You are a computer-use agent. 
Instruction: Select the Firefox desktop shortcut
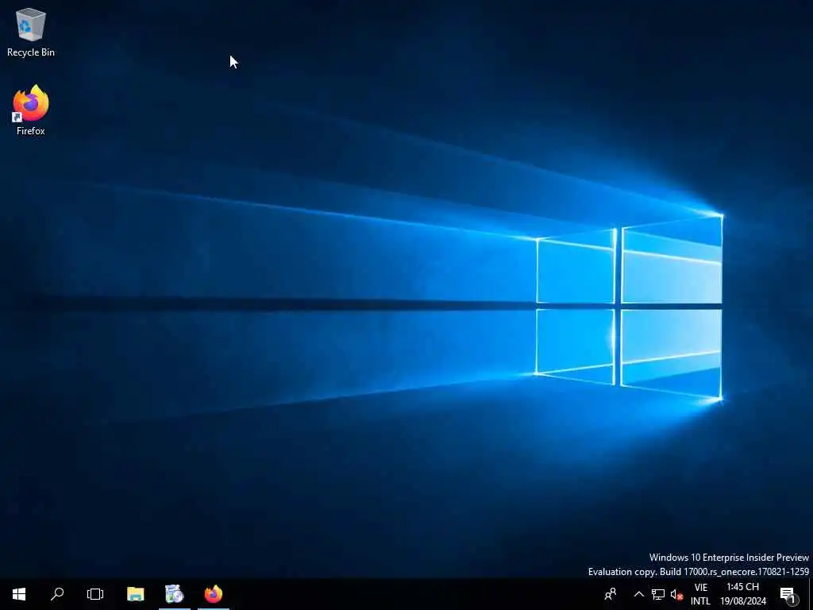point(31,110)
